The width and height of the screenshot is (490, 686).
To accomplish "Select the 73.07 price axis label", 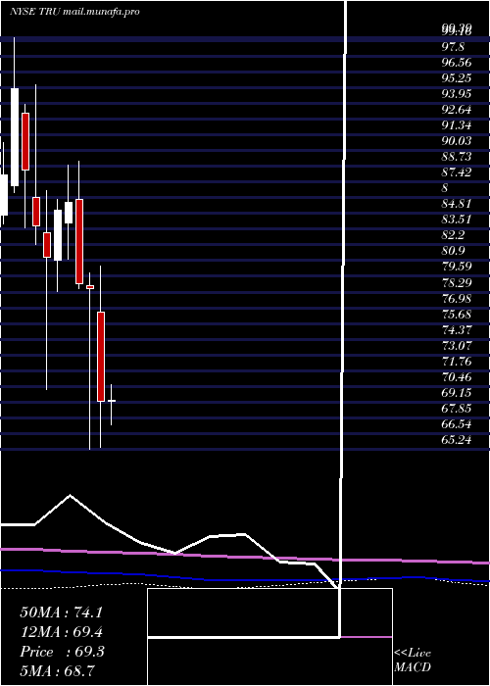I will 457,346.
